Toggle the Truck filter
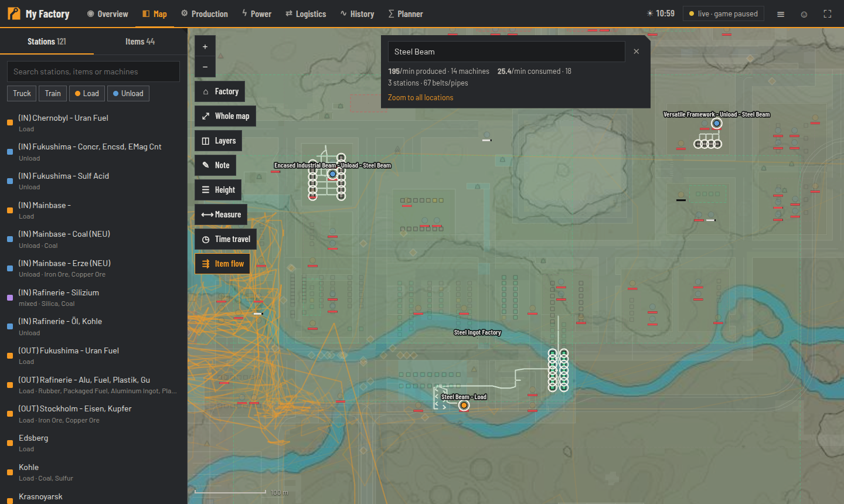This screenshot has width=844, height=504. pos(22,94)
